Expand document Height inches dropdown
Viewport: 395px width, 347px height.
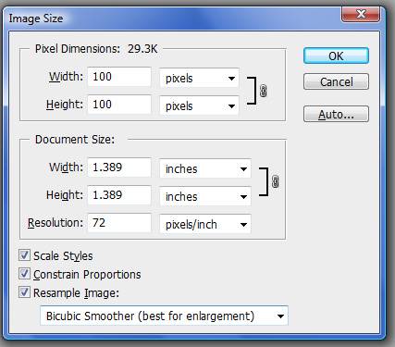(205, 196)
